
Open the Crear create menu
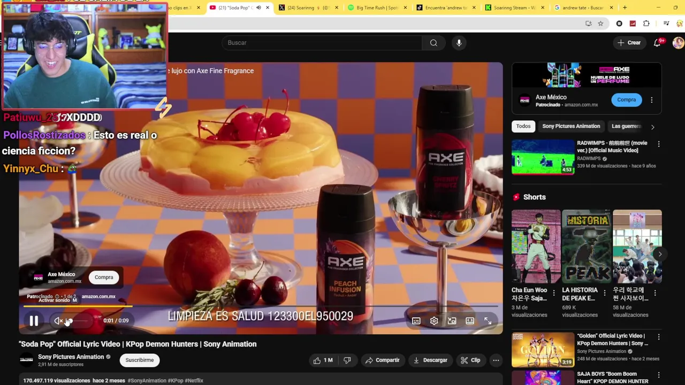click(629, 43)
